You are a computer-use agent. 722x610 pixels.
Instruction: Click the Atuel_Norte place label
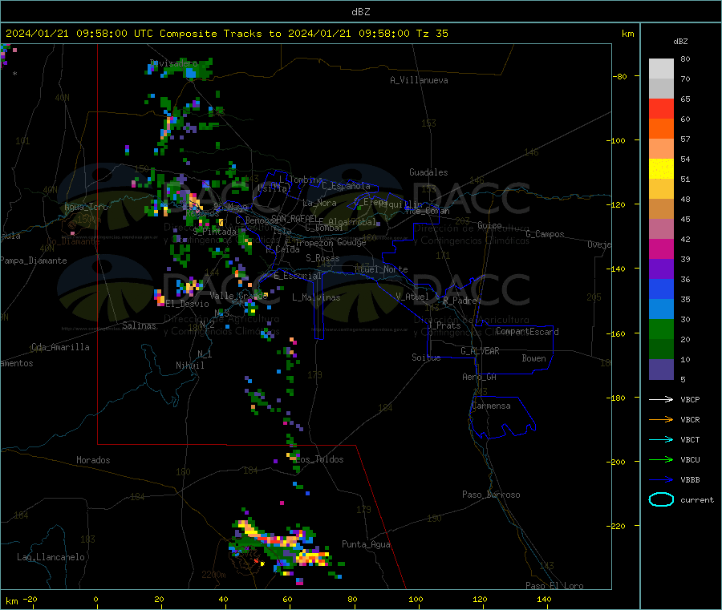(x=381, y=269)
